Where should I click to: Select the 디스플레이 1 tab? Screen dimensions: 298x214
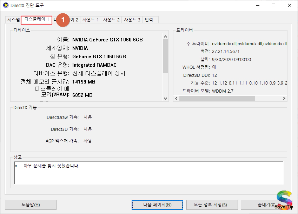[x=37, y=20]
